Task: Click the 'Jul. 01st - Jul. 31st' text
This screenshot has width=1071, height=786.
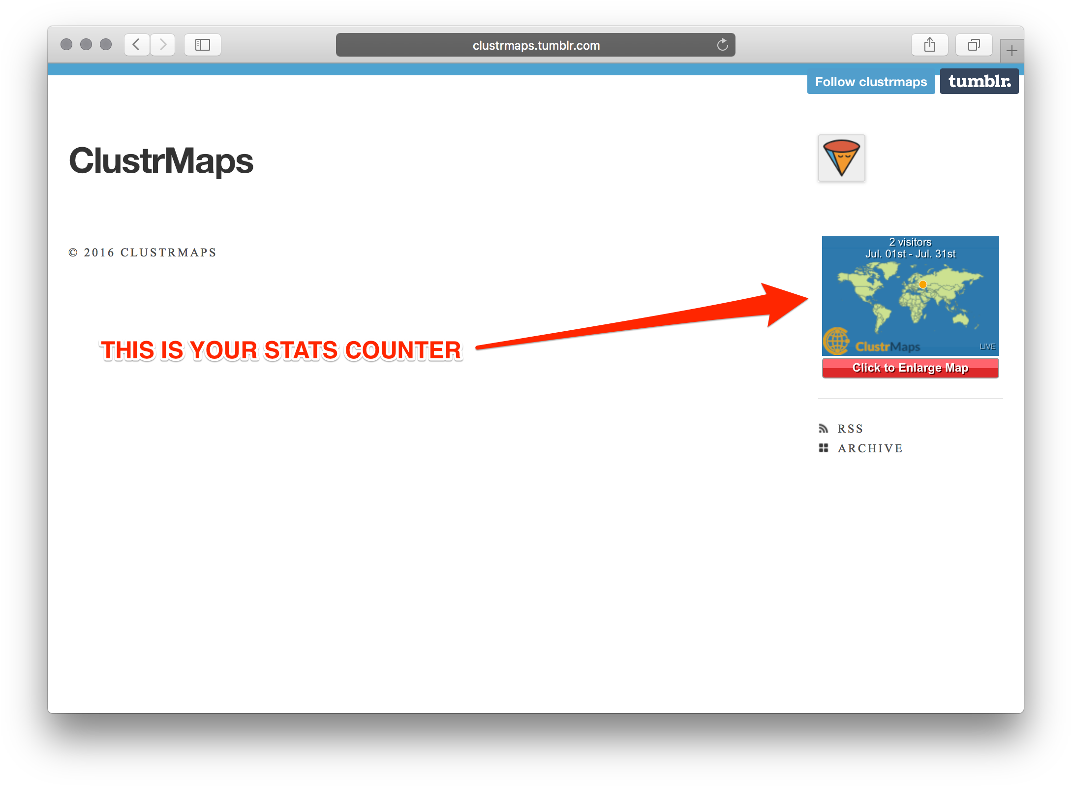Action: click(910, 254)
